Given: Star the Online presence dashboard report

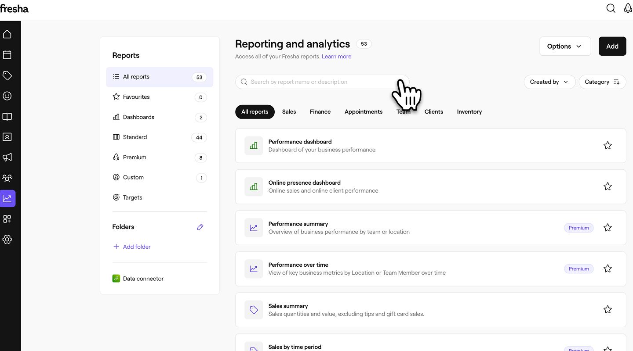Looking at the screenshot, I should (x=608, y=186).
